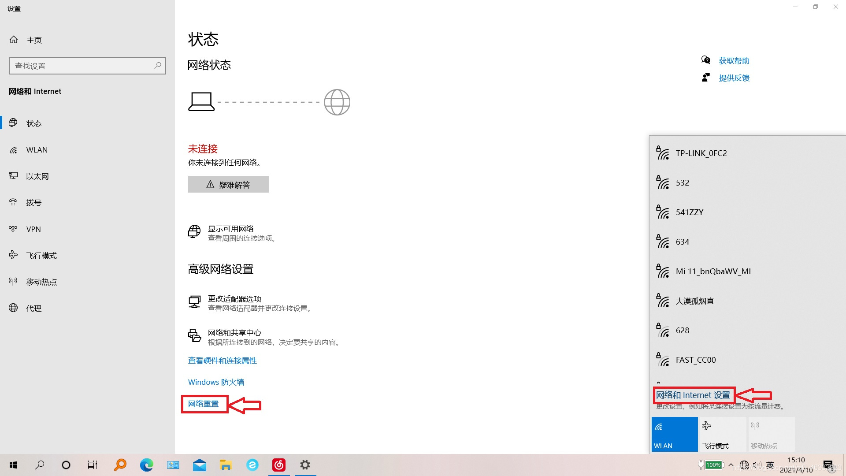Image resolution: width=846 pixels, height=476 pixels.
Task: Click the 网络重置 network reset link
Action: click(203, 404)
